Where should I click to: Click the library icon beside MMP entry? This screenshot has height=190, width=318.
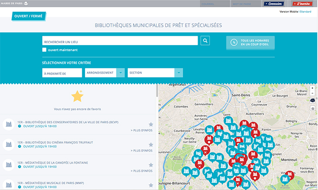(x=9, y=185)
